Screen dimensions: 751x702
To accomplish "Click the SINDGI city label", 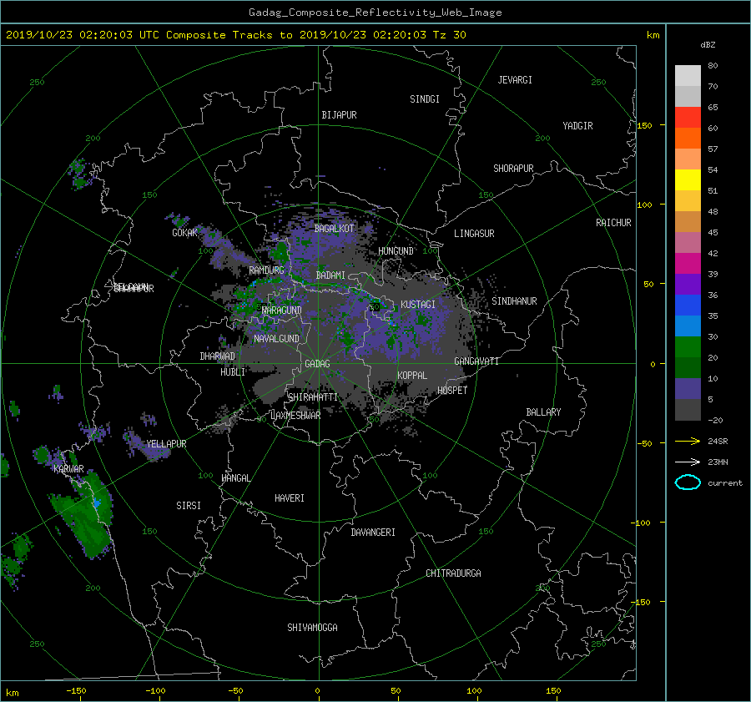I will point(425,98).
